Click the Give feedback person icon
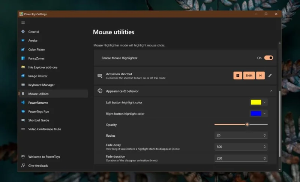This screenshot has height=182, width=300. click(23, 166)
